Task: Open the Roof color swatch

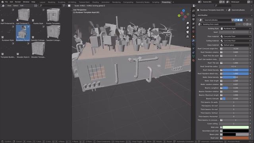Action: (235, 138)
